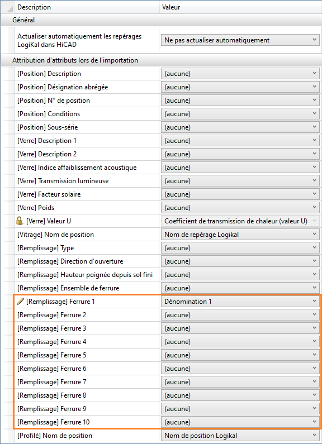Screen dimensions: 322x444
Task: Open the [Verre] Facteur solaire dropdown
Action: point(240,194)
